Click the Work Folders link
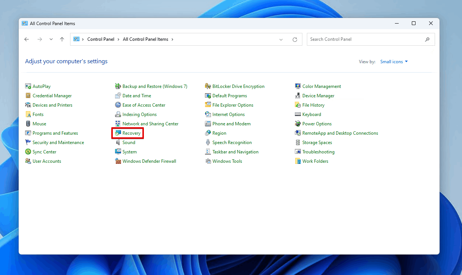Image resolution: width=462 pixels, height=275 pixels. 315,161
